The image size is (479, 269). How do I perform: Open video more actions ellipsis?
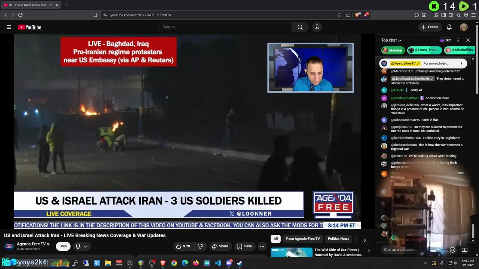[262, 246]
